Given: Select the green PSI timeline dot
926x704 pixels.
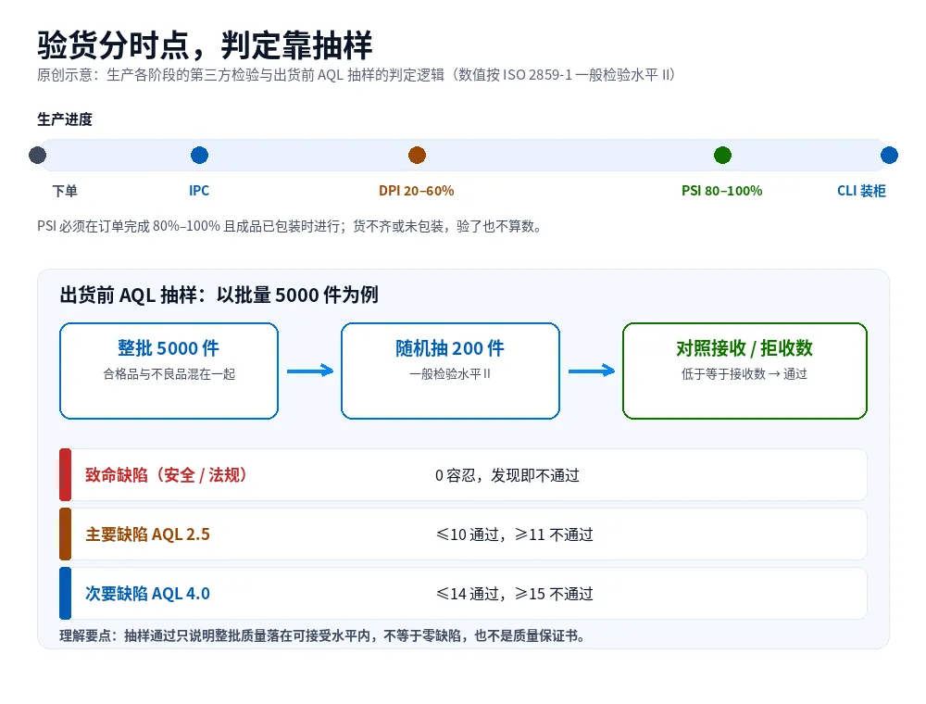Looking at the screenshot, I should 722,156.
